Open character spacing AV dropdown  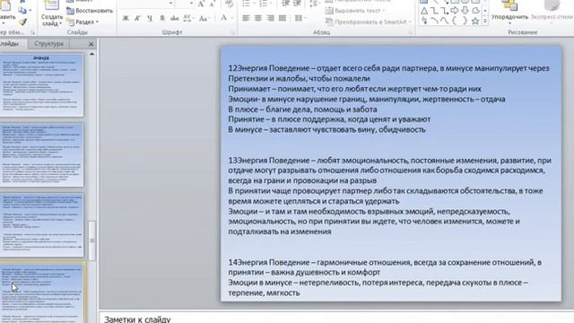click(188, 18)
